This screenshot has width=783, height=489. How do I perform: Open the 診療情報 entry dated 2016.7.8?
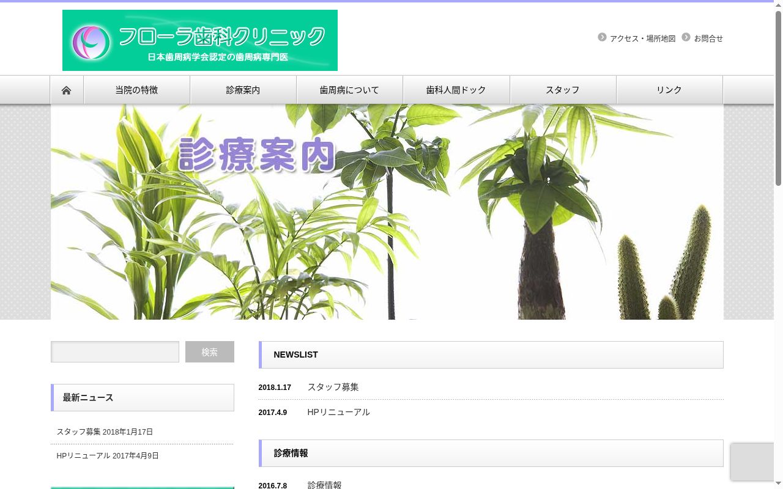324,485
